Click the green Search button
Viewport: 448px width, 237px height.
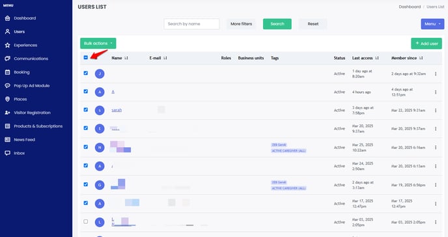coord(277,24)
